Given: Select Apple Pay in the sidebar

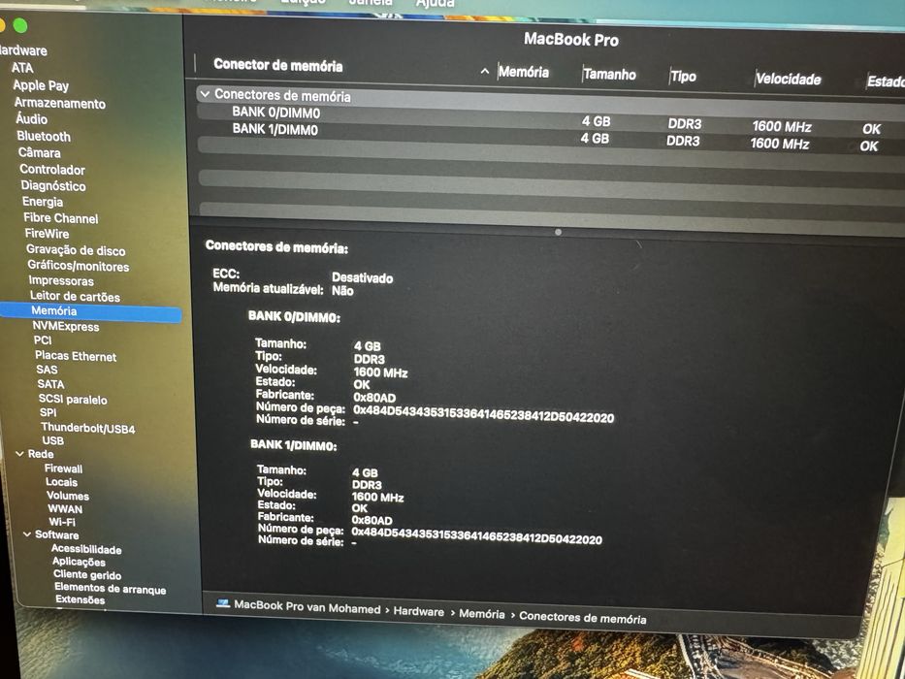Looking at the screenshot, I should click(x=41, y=86).
